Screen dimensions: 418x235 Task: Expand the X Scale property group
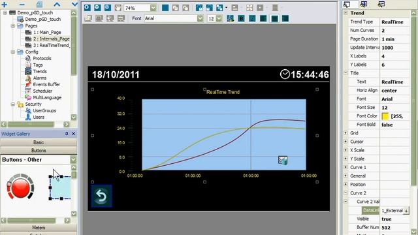(x=346, y=150)
